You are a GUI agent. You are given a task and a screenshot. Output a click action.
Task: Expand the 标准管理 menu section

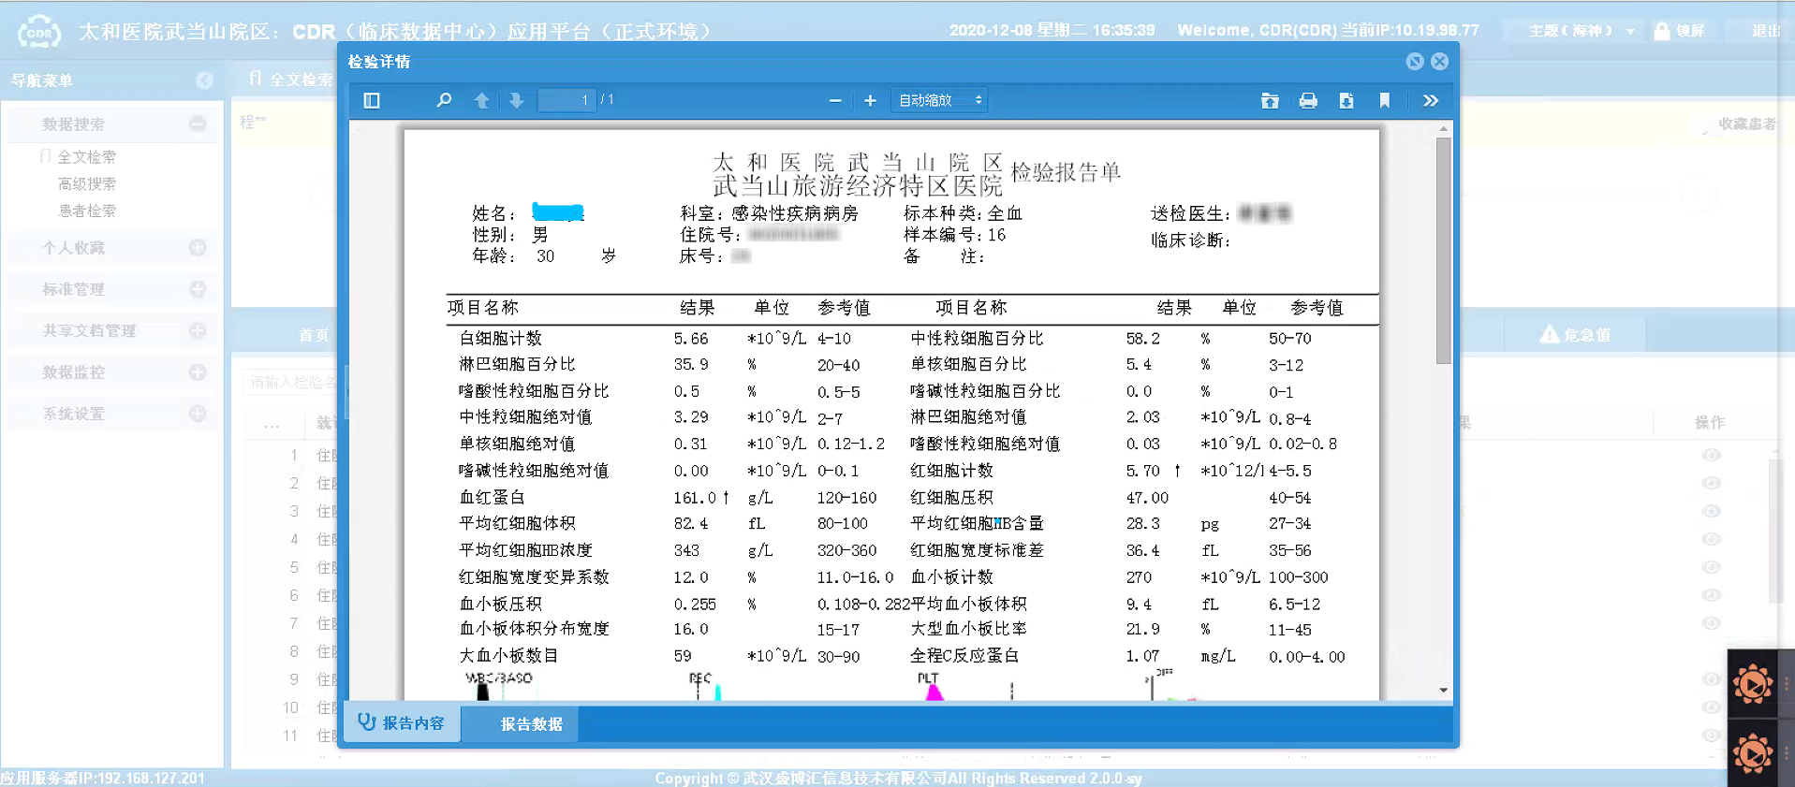[x=198, y=289]
